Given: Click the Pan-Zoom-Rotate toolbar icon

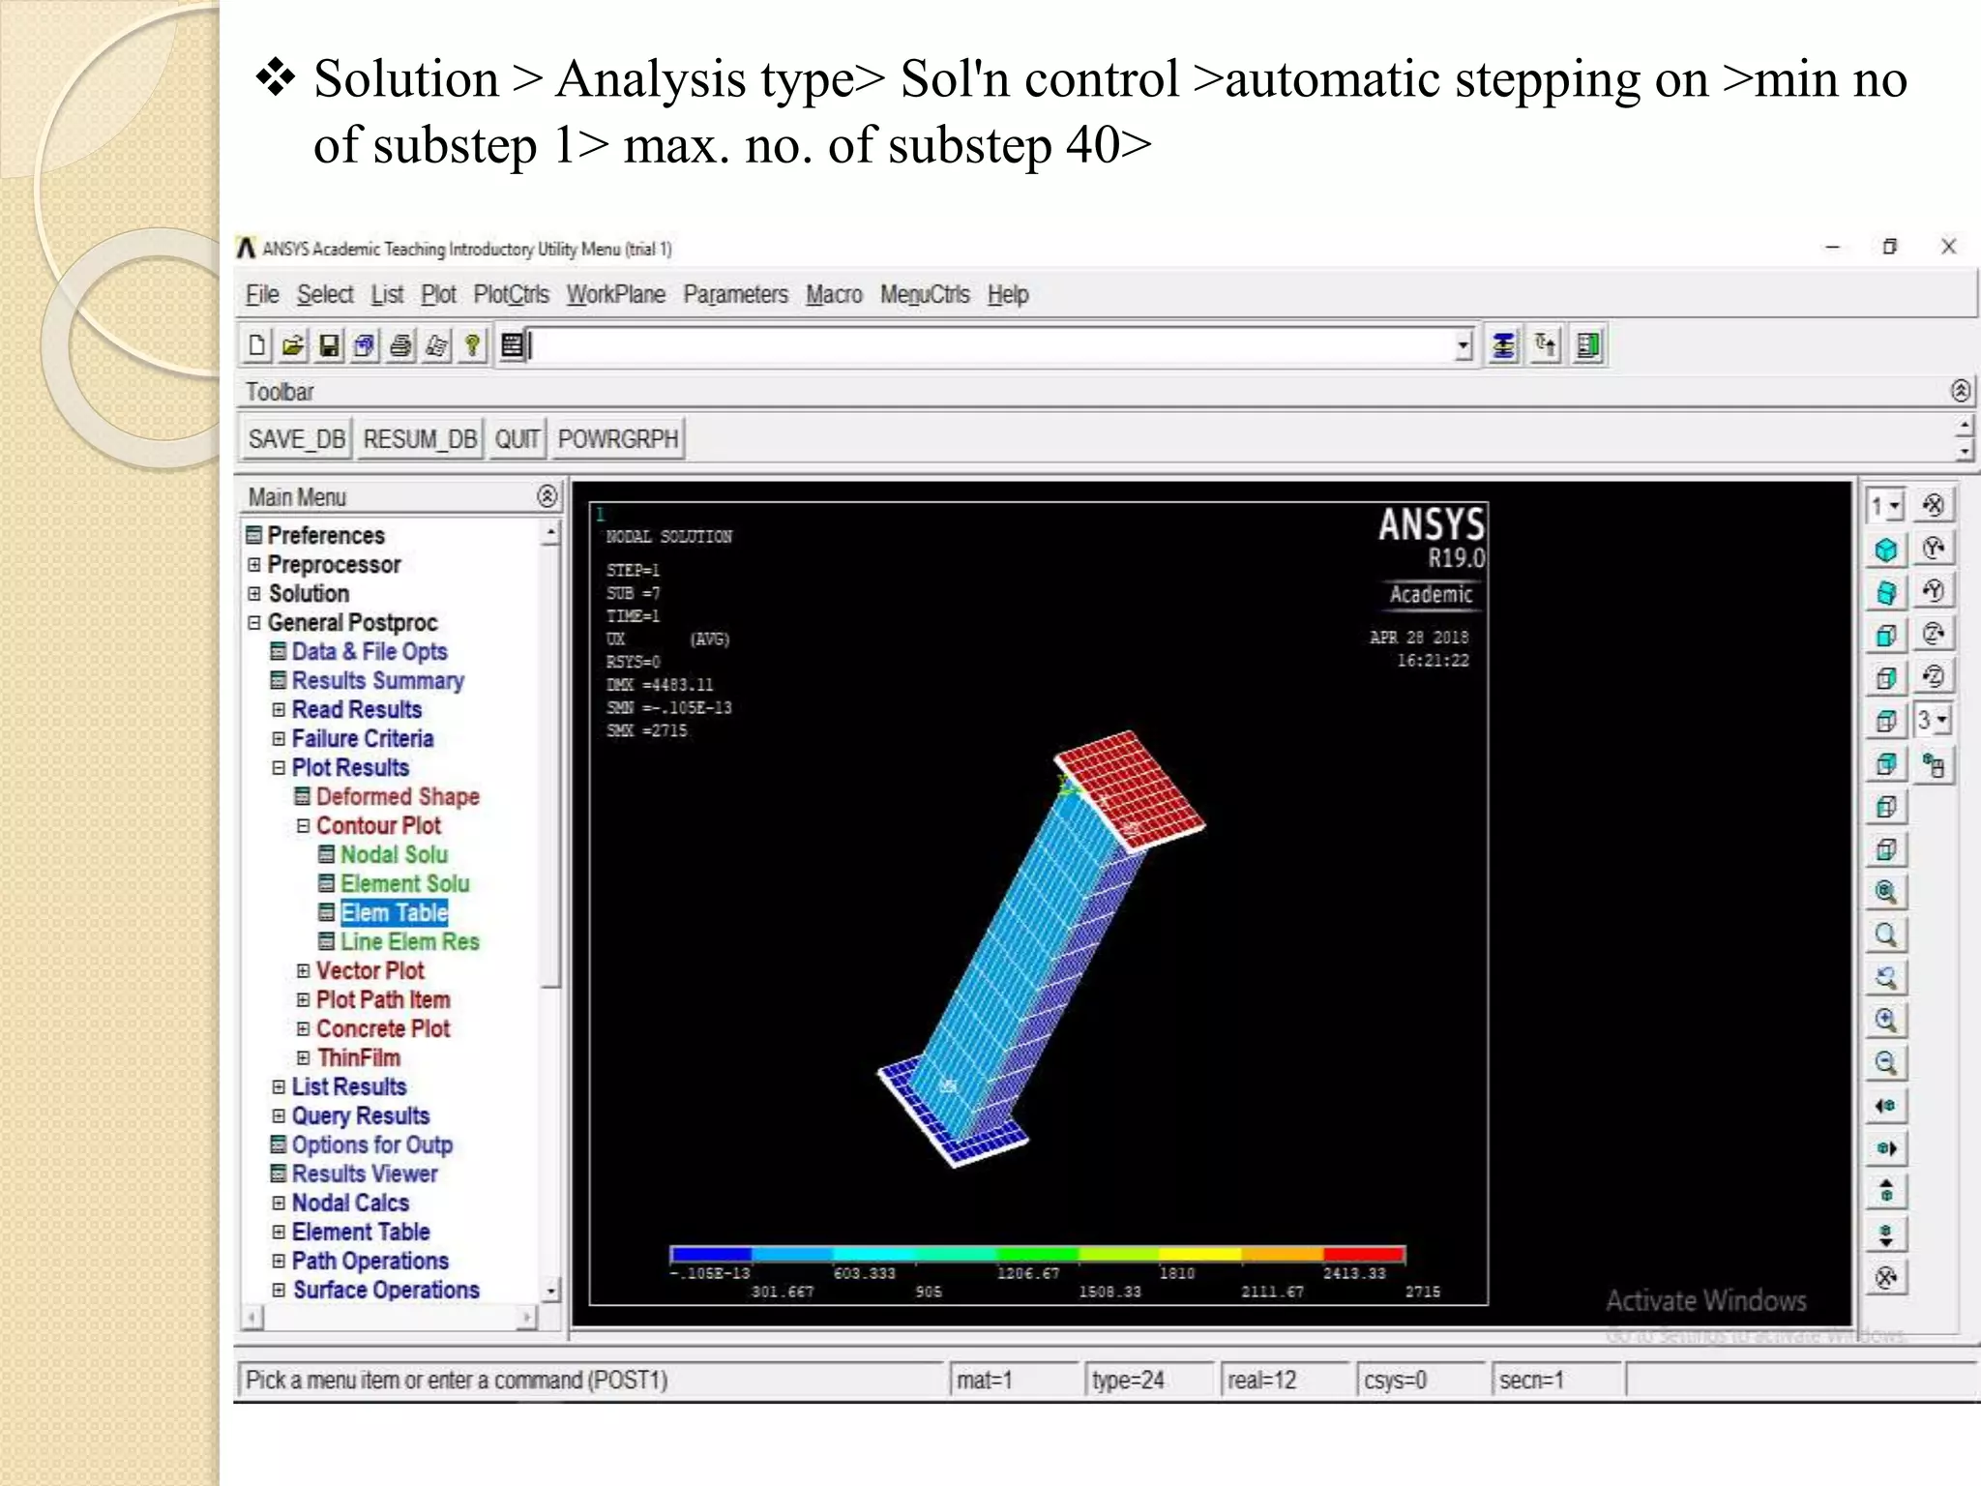Looking at the screenshot, I should [365, 345].
